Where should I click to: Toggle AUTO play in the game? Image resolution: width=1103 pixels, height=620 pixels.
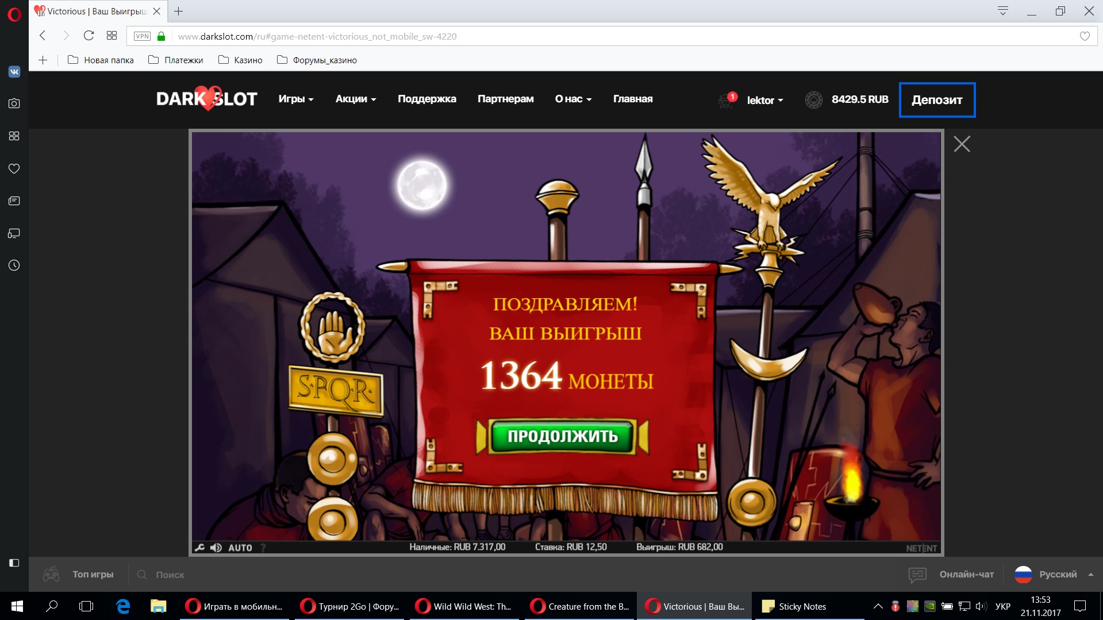click(240, 548)
